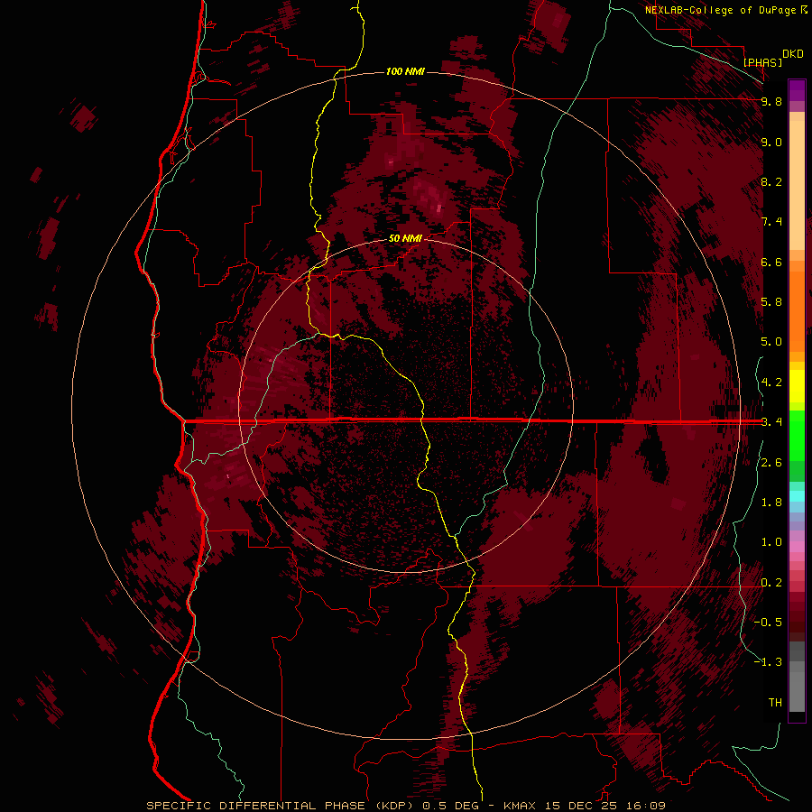Click the 15 DEC 25 16:09 timestamp

[605, 806]
